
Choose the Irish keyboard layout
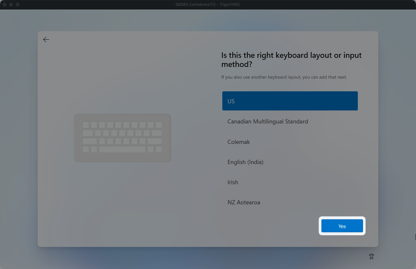(233, 182)
